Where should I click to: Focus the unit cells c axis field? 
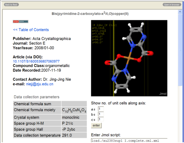(x=101, y=119)
